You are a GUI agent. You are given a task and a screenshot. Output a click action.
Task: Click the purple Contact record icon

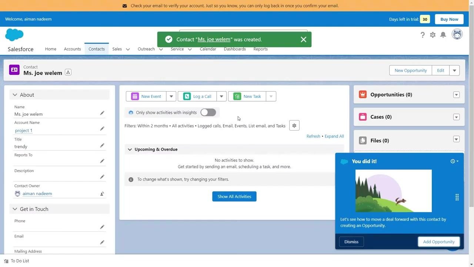14,70
